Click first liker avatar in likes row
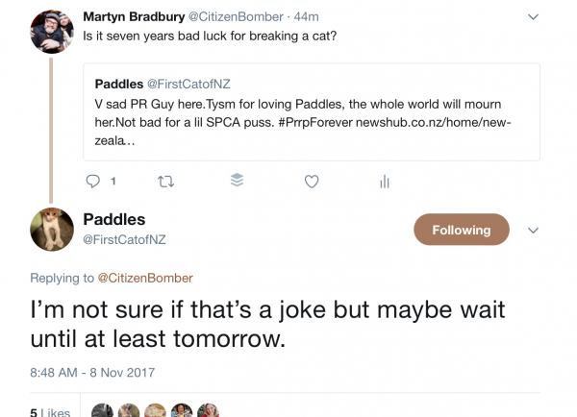 click(x=101, y=411)
